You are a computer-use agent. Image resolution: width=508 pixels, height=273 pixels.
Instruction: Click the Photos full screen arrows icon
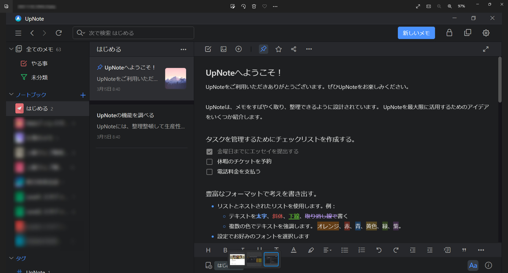click(x=418, y=6)
